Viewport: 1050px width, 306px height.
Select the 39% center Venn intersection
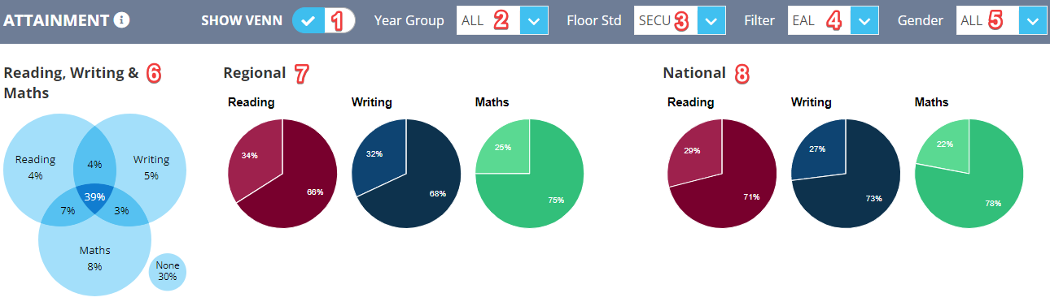[x=96, y=197]
